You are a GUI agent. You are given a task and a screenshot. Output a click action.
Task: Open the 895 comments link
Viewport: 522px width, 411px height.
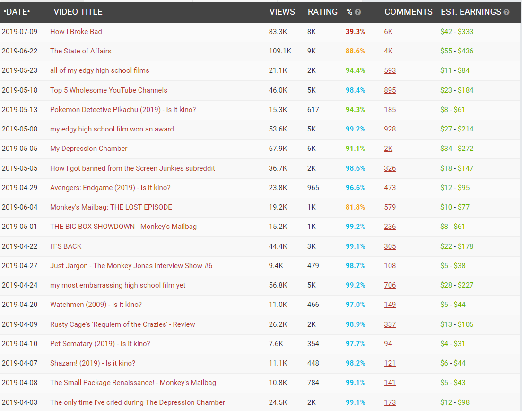tap(390, 90)
